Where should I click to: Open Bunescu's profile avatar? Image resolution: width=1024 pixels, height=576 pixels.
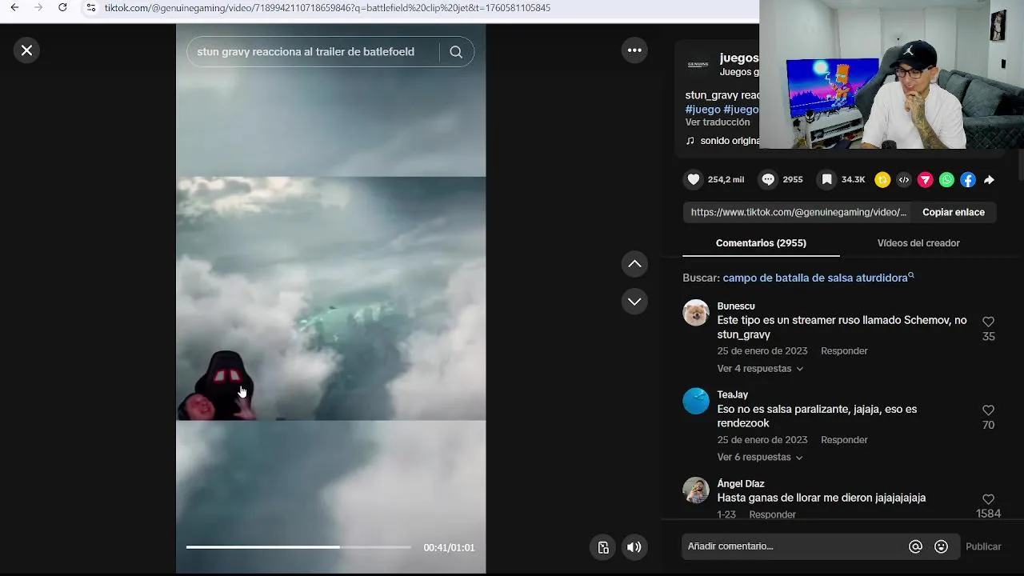click(x=696, y=313)
